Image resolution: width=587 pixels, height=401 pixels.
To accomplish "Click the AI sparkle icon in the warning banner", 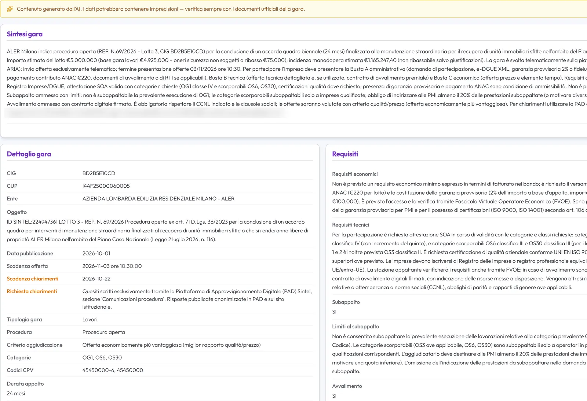I will click(10, 9).
